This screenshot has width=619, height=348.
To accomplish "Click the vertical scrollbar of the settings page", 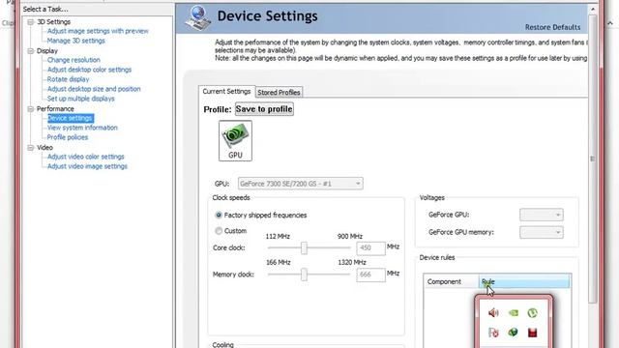I will [592, 159].
